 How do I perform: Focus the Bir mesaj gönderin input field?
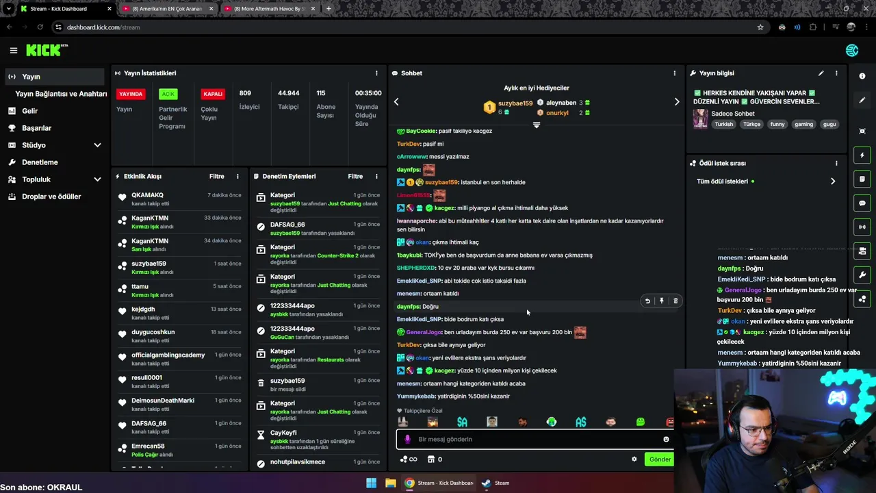[534, 439]
